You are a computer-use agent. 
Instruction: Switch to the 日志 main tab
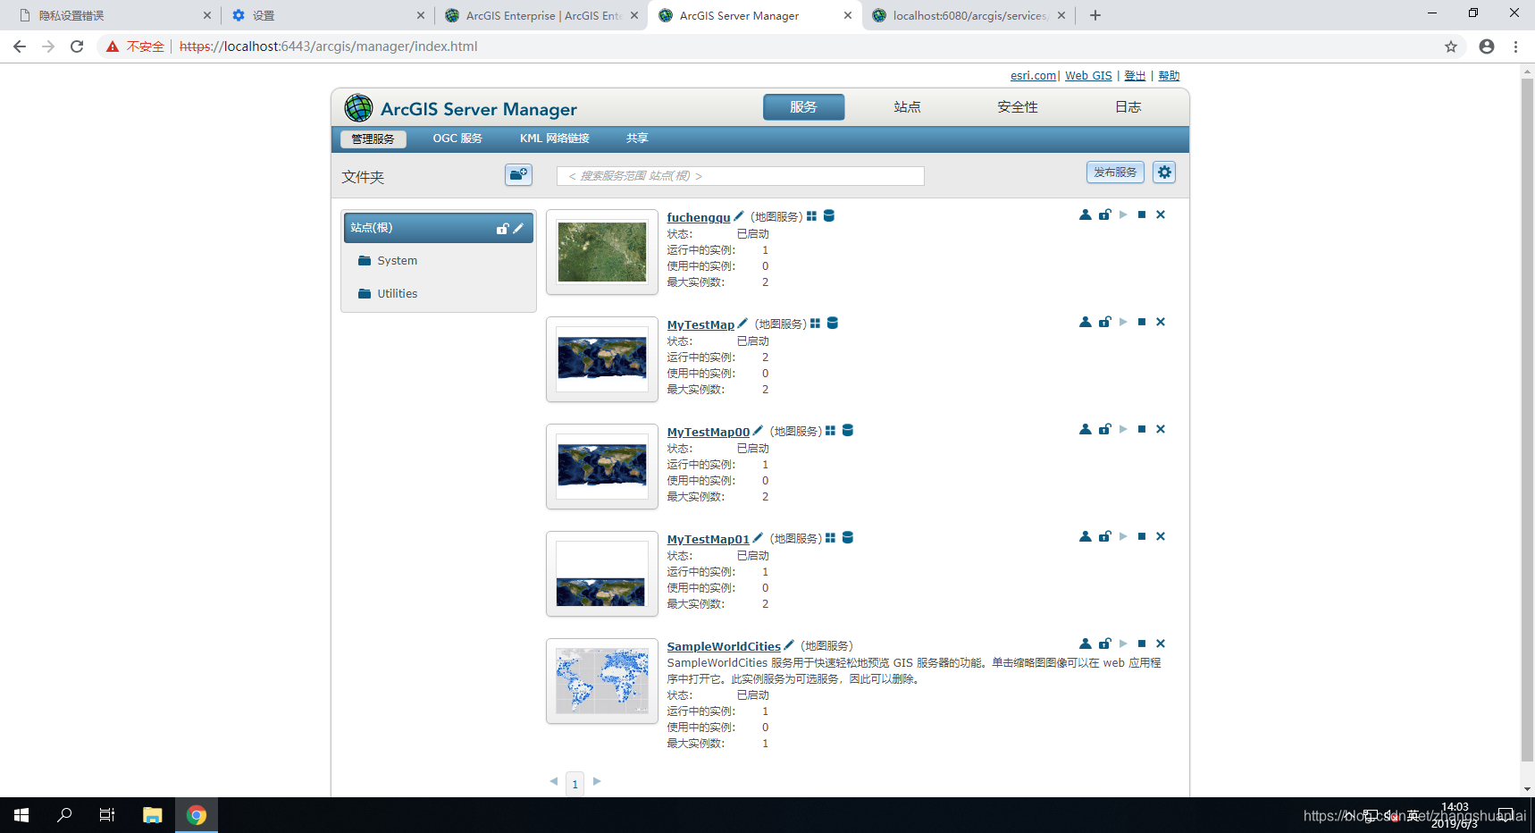pos(1128,107)
